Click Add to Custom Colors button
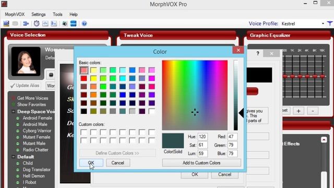 201,163
